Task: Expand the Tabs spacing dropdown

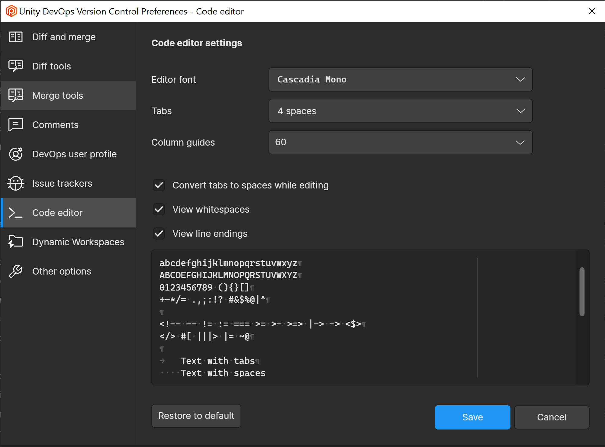Action: click(400, 111)
